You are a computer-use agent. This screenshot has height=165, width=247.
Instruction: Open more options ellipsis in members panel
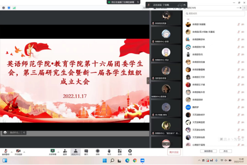[x=238, y=8]
